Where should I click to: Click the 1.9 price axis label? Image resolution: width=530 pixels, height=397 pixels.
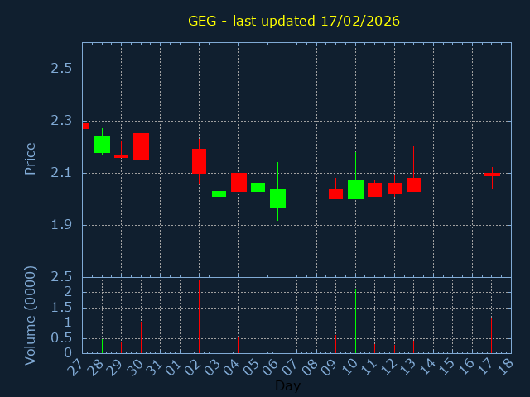pos(62,225)
